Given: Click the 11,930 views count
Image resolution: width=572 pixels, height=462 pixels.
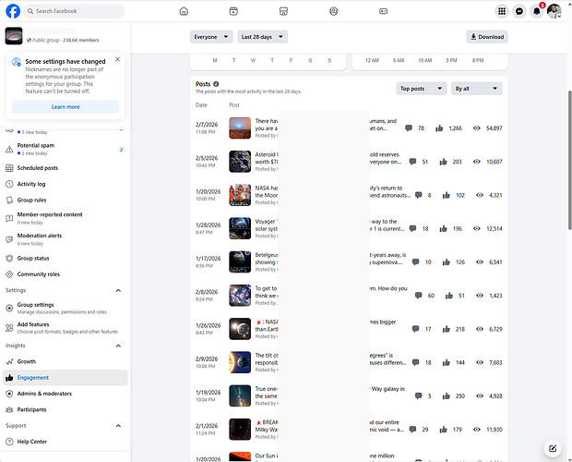Looking at the screenshot, I should [495, 430].
